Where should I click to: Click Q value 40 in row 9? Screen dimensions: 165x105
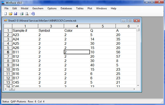pos(103,65)
